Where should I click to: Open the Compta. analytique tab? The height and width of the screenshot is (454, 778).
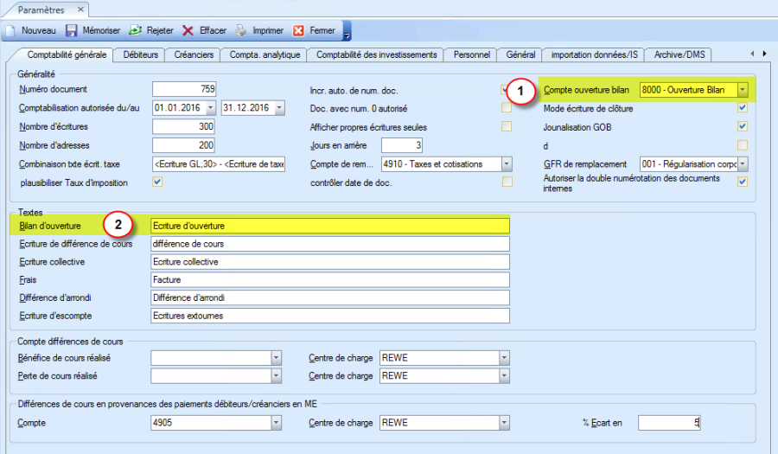point(265,54)
